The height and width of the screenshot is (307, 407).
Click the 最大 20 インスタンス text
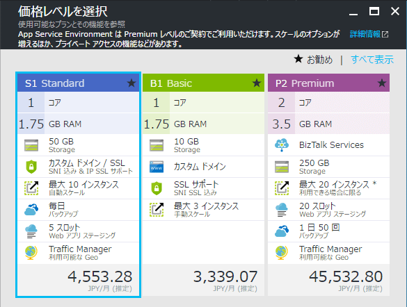coord(337,188)
